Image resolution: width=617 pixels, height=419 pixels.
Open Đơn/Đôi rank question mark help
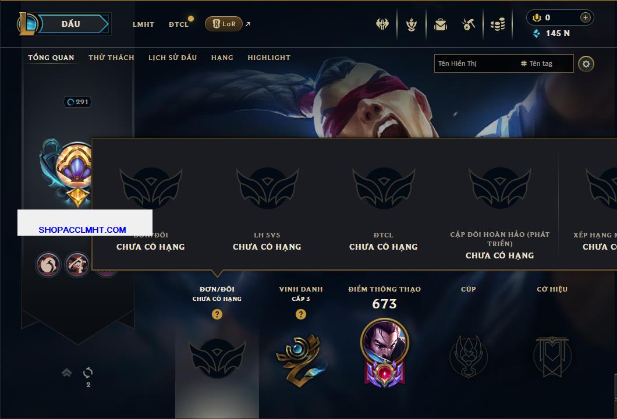217,314
